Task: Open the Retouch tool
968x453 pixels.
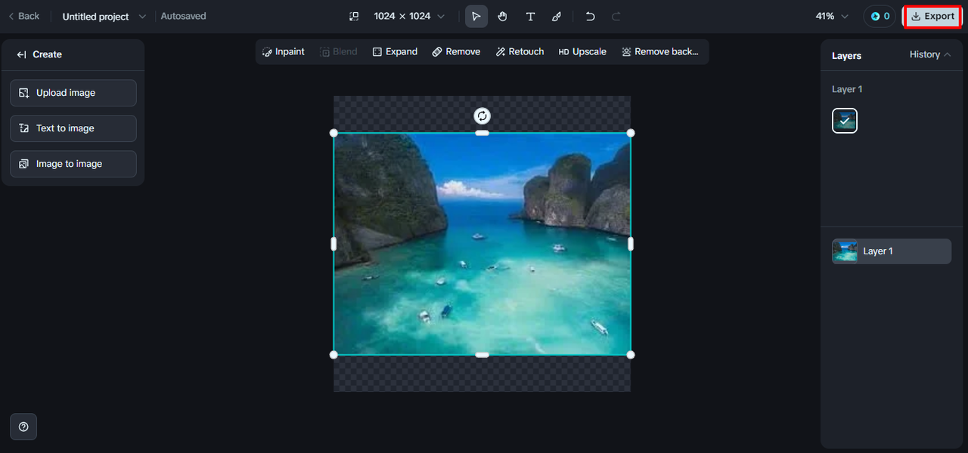Action: [520, 51]
